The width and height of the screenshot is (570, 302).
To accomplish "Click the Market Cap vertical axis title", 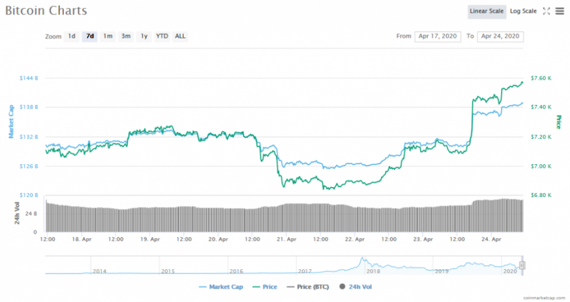I will (x=11, y=121).
